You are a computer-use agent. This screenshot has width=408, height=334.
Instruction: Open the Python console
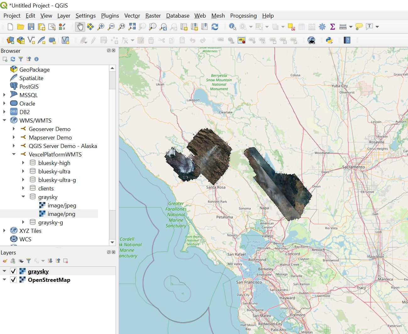click(x=329, y=40)
